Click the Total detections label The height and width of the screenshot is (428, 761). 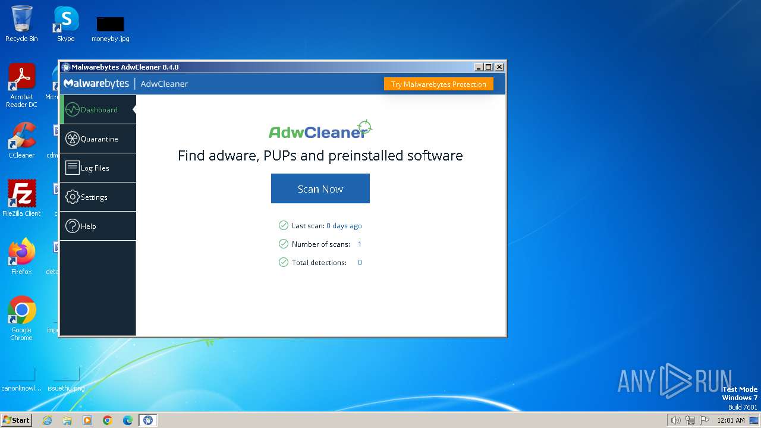[319, 263]
